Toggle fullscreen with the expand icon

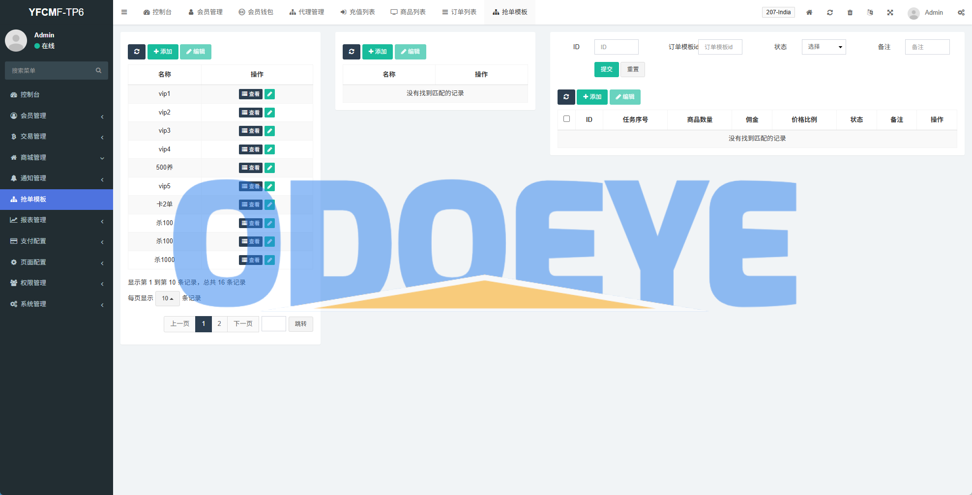pos(890,12)
